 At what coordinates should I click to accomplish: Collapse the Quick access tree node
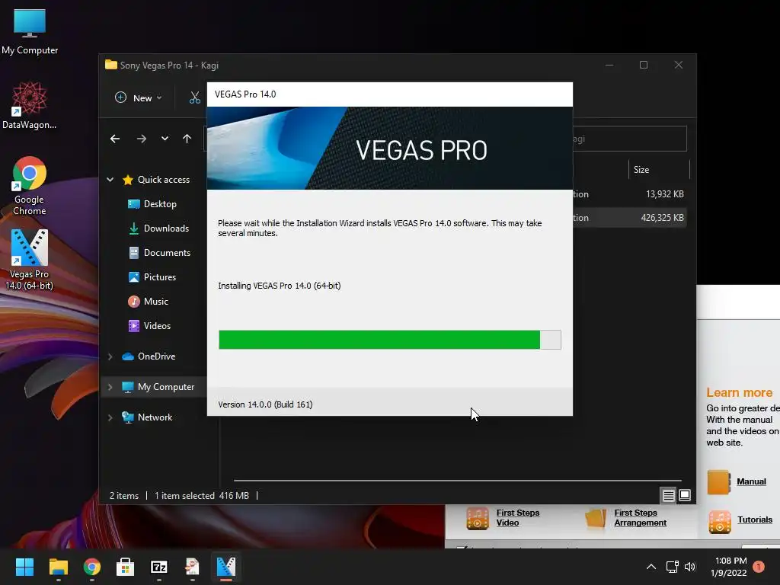click(110, 180)
